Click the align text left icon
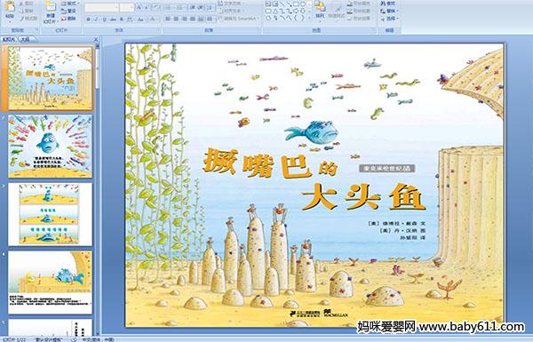The height and width of the screenshot is (342, 533). click(x=168, y=19)
